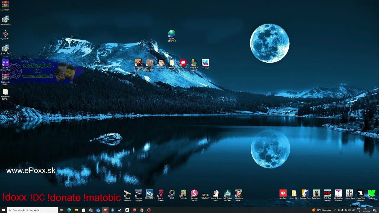Launch Counter-Strike 2 desktop shortcut
Screen dimensions: 379x213
point(305,196)
